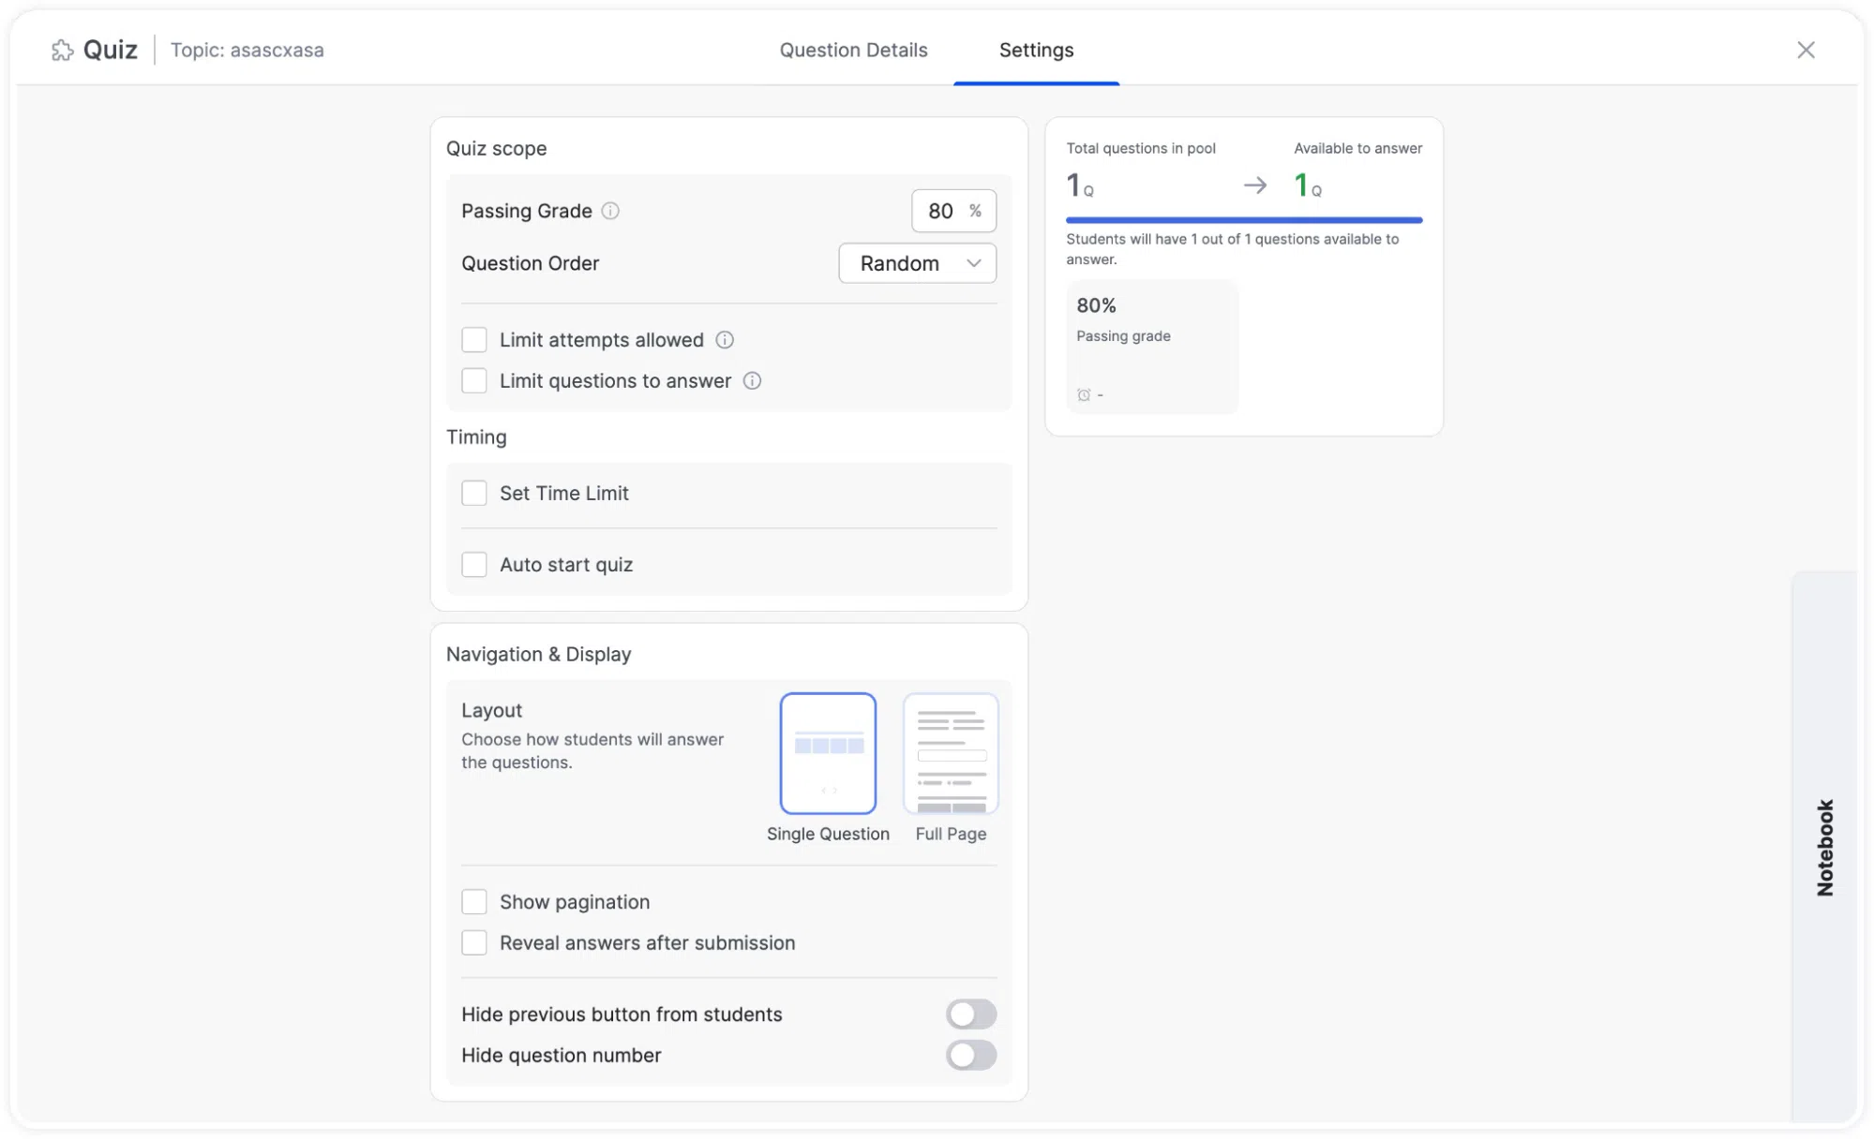
Task: Click the alarm clock icon in summary card
Action: pyautogui.click(x=1084, y=395)
